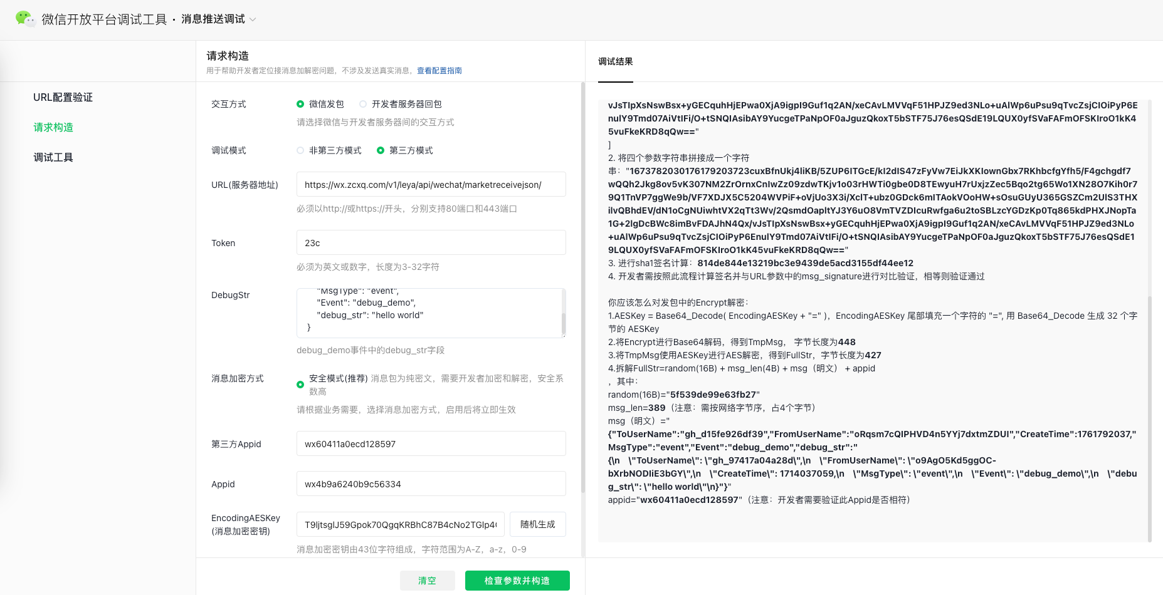Click the URL(服务器地址) input field

[431, 185]
